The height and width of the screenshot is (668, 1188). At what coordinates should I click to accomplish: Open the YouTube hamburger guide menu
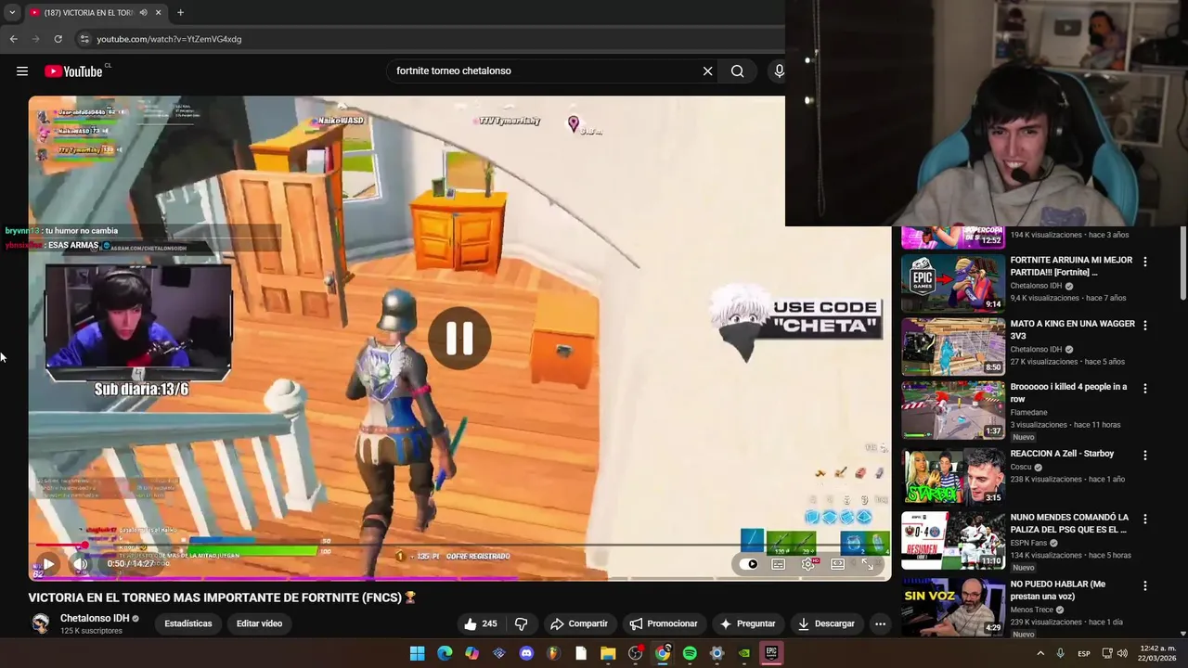pos(22,71)
